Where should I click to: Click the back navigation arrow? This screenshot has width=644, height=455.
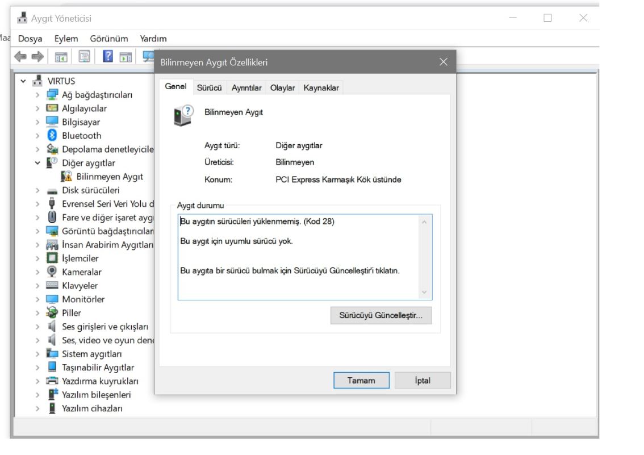(x=20, y=56)
